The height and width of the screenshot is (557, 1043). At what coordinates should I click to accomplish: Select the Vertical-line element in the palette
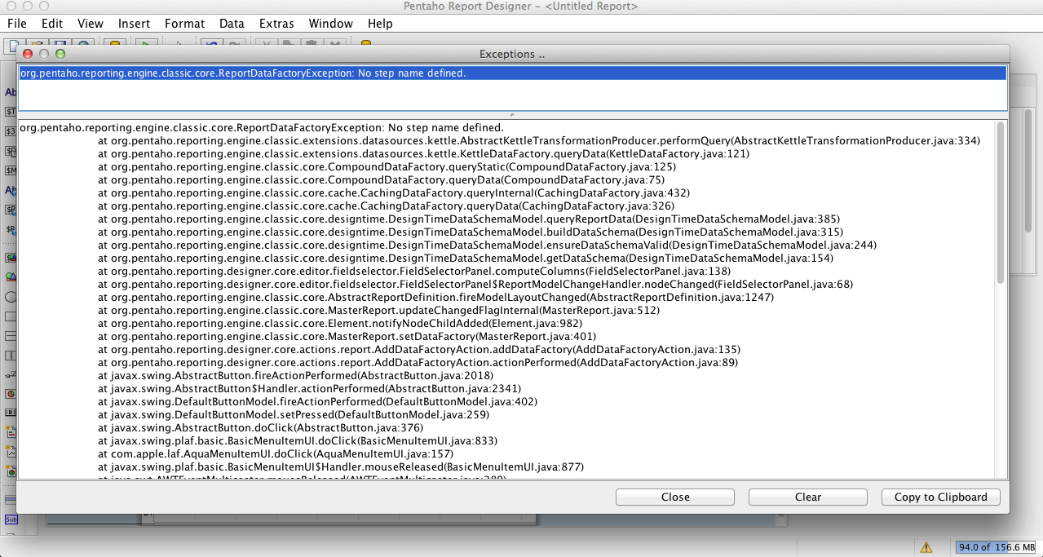(11, 356)
